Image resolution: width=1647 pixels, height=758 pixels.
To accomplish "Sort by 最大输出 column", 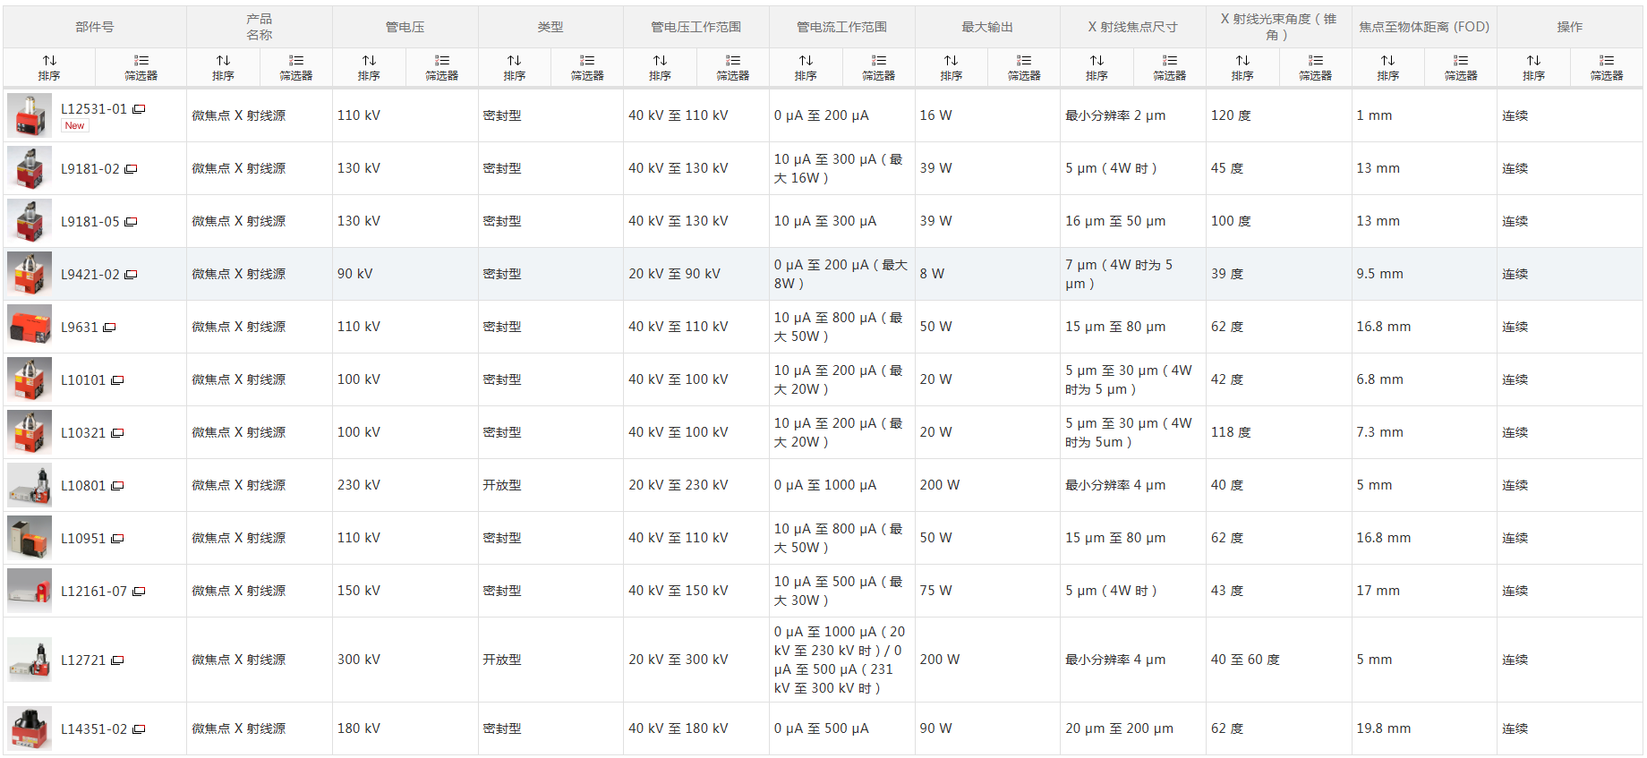I will [951, 67].
